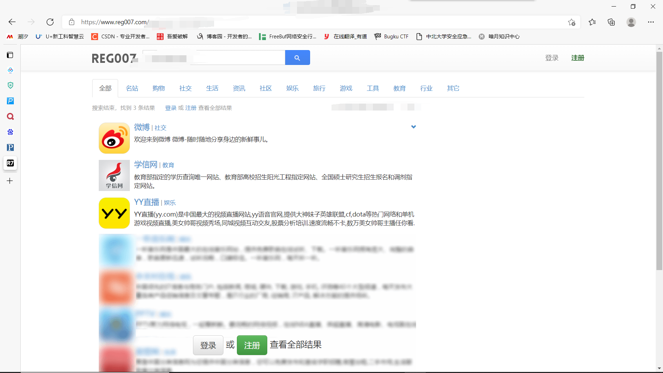Open the 中北大学安全应急 bookmark
Viewport: 663px width, 373px height.
444,37
